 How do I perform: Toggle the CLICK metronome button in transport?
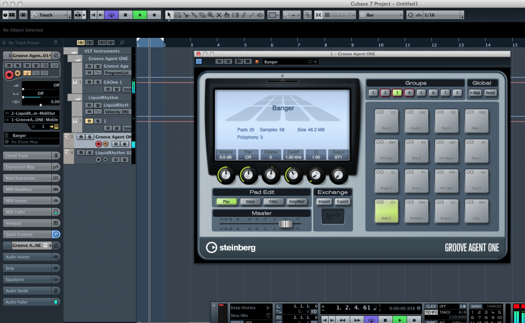coord(431,306)
